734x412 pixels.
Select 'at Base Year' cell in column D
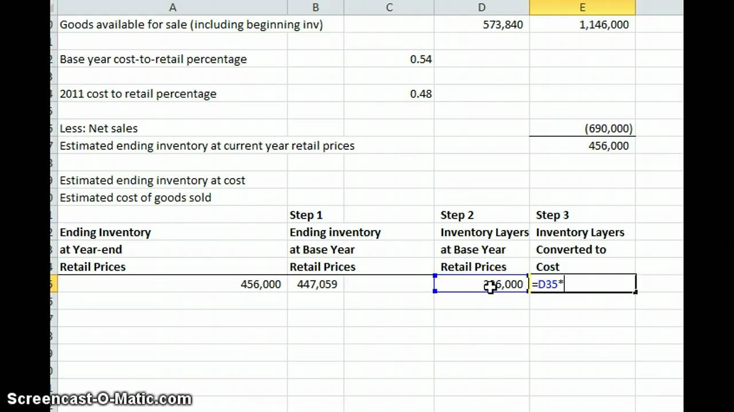482,249
